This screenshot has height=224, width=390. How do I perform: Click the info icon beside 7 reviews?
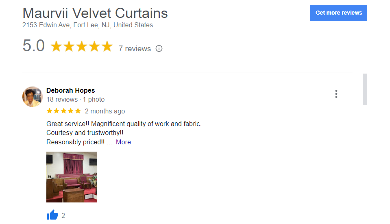coord(159,48)
